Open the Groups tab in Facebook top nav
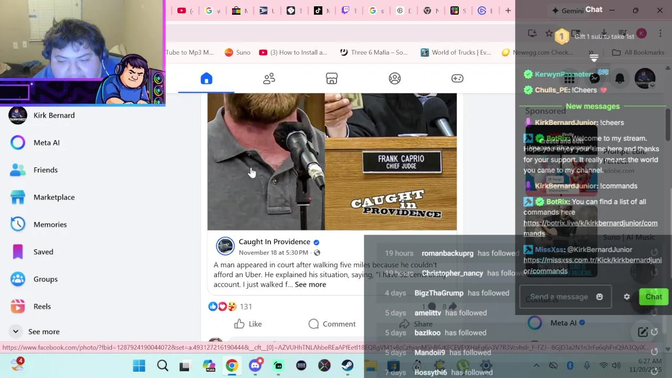672x378 pixels. 395,79
